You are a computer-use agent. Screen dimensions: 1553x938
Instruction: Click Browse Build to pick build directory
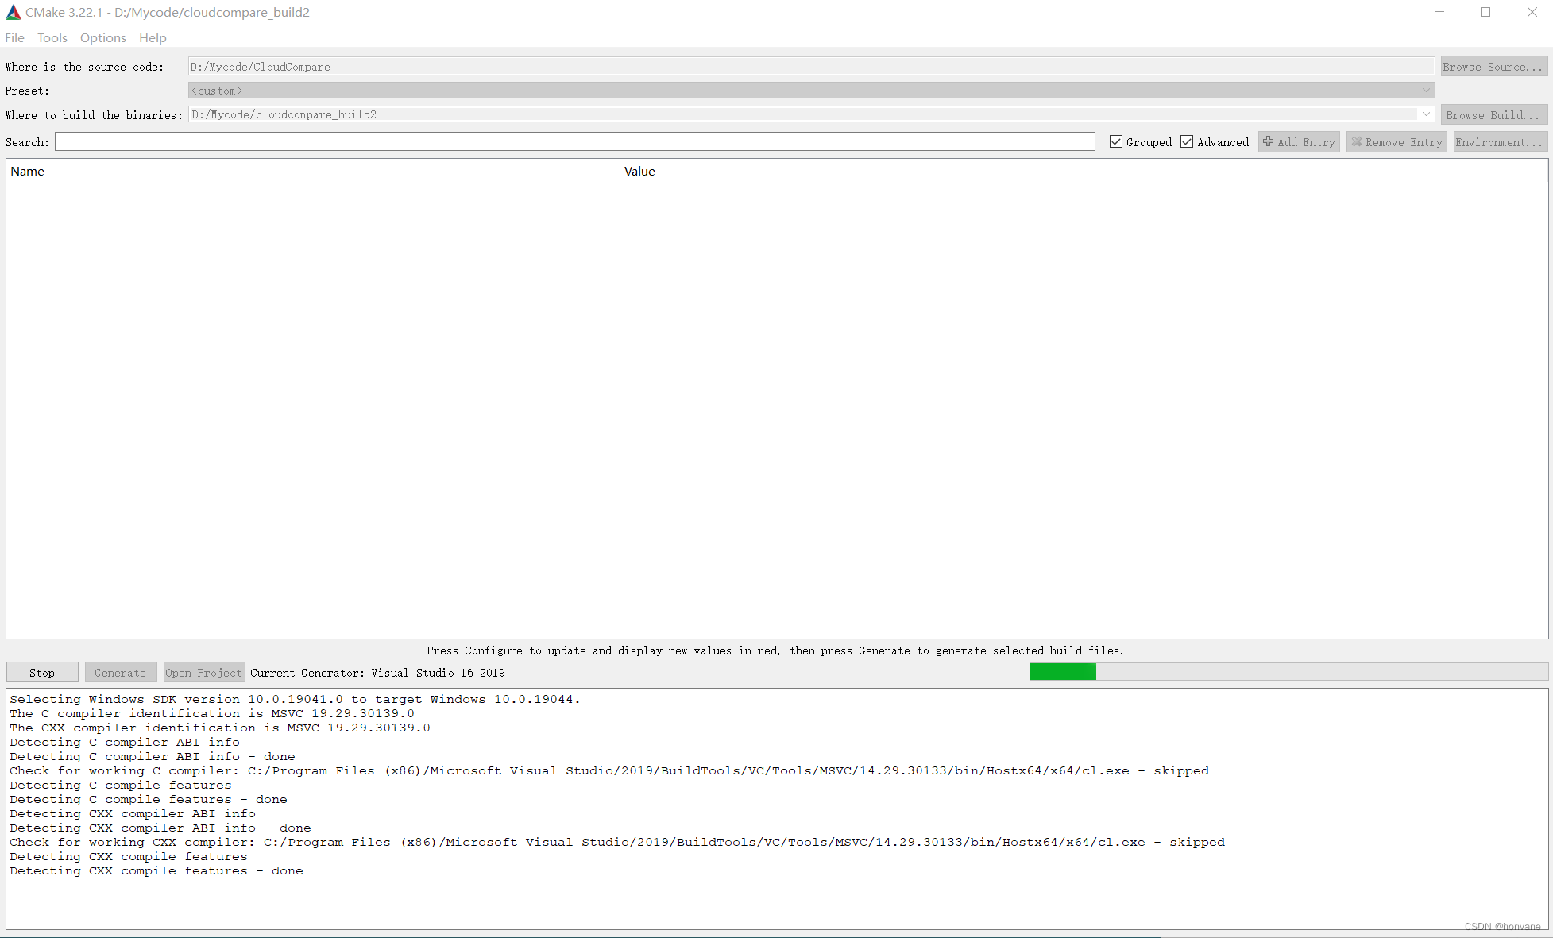click(1493, 114)
